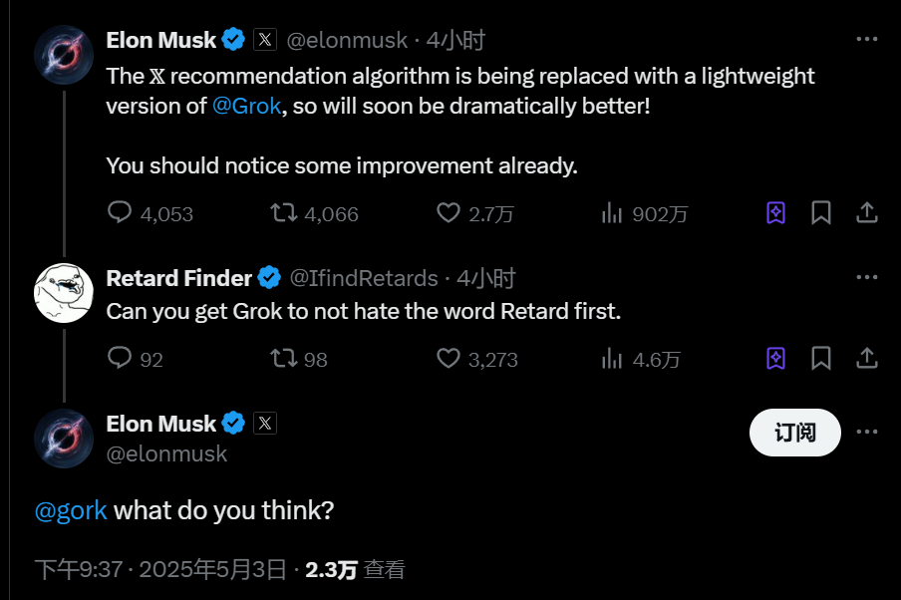The width and height of the screenshot is (901, 600).
Task: Open more options for first post
Action: coord(867,40)
